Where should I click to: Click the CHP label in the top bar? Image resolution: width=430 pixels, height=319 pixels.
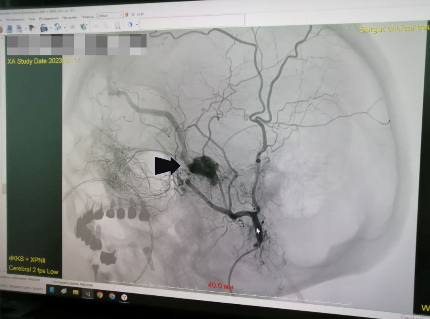tap(140, 14)
